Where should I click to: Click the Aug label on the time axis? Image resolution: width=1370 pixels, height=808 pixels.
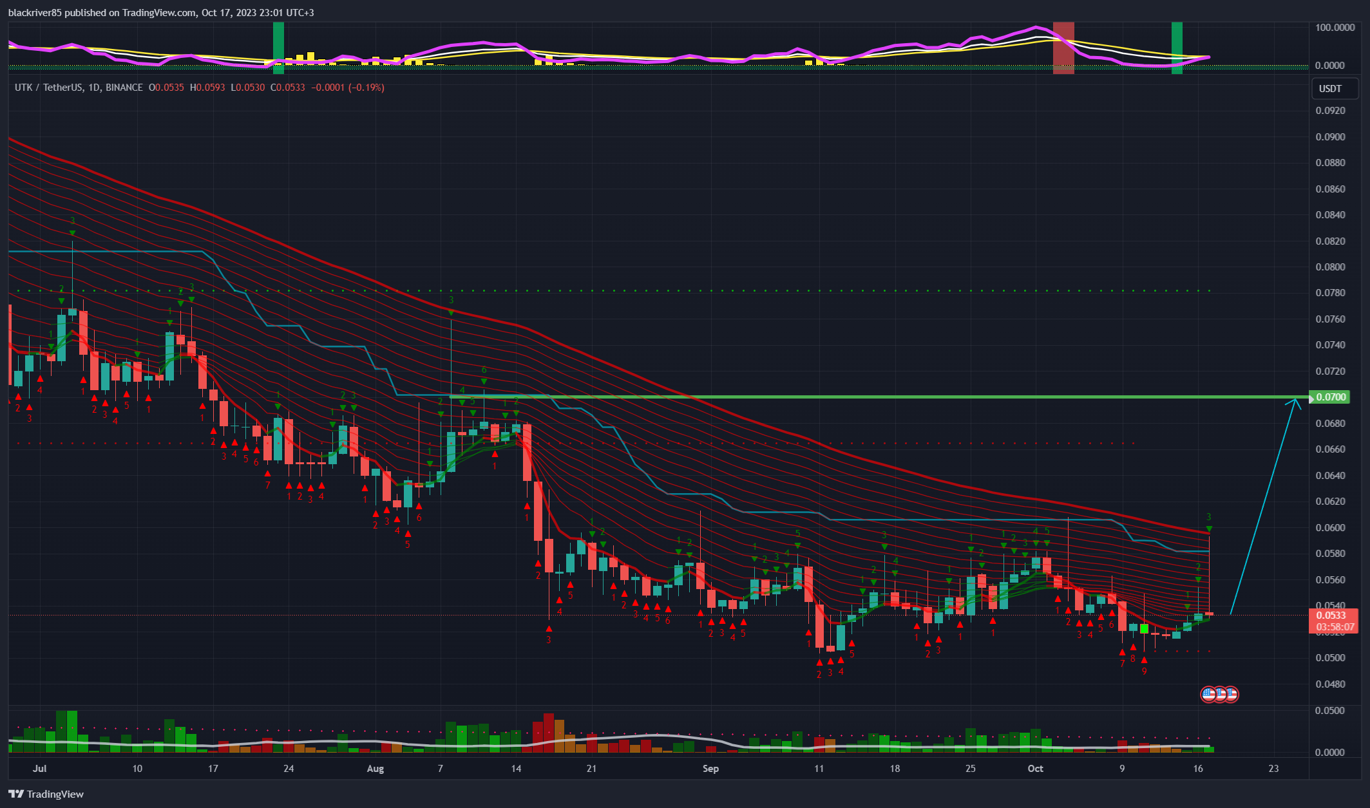coord(376,768)
